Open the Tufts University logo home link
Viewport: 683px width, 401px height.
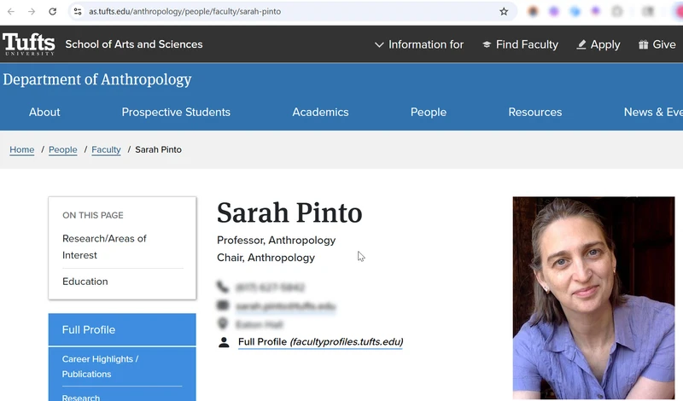tap(29, 44)
